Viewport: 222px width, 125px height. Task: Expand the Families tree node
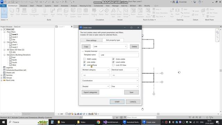tap(1, 75)
